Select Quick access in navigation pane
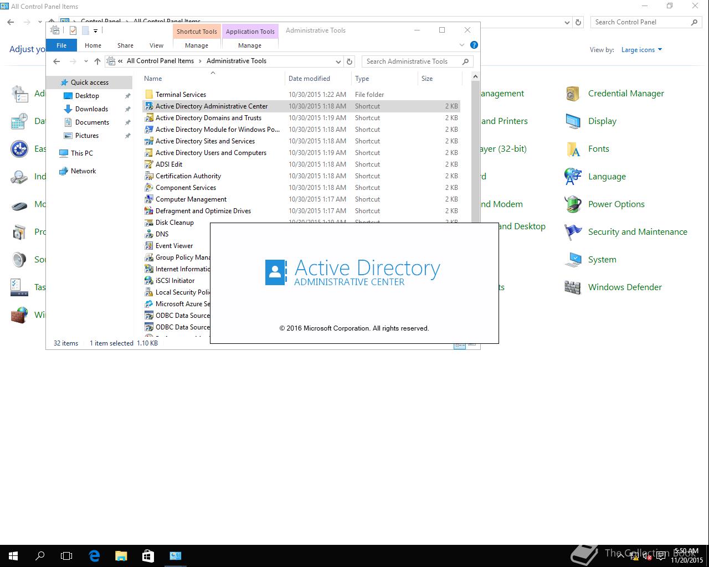 click(x=90, y=83)
